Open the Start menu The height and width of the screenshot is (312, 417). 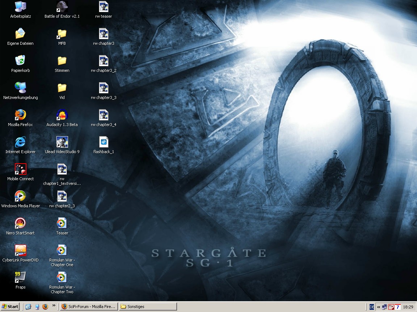[x=10, y=307]
